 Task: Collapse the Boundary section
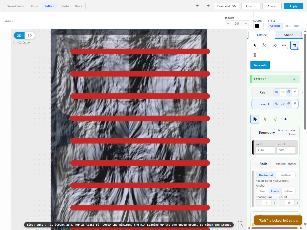coord(255,132)
